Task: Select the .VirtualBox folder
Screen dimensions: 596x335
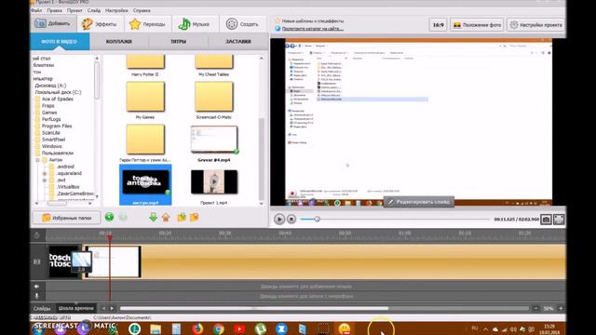Action: point(68,187)
